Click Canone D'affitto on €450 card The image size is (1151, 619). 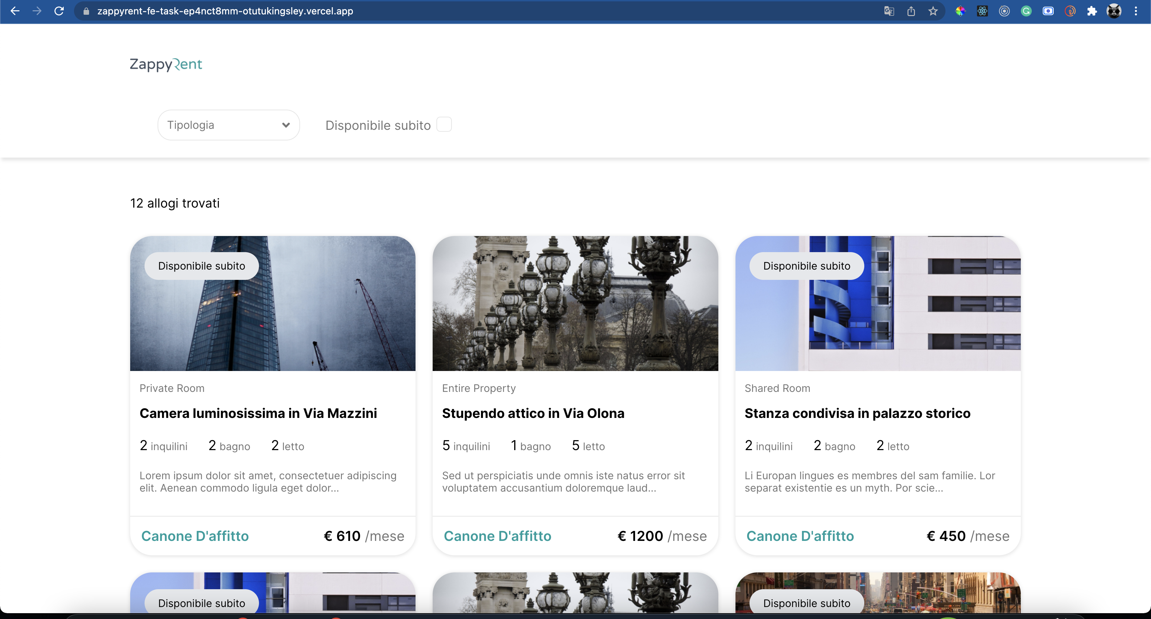click(x=800, y=536)
